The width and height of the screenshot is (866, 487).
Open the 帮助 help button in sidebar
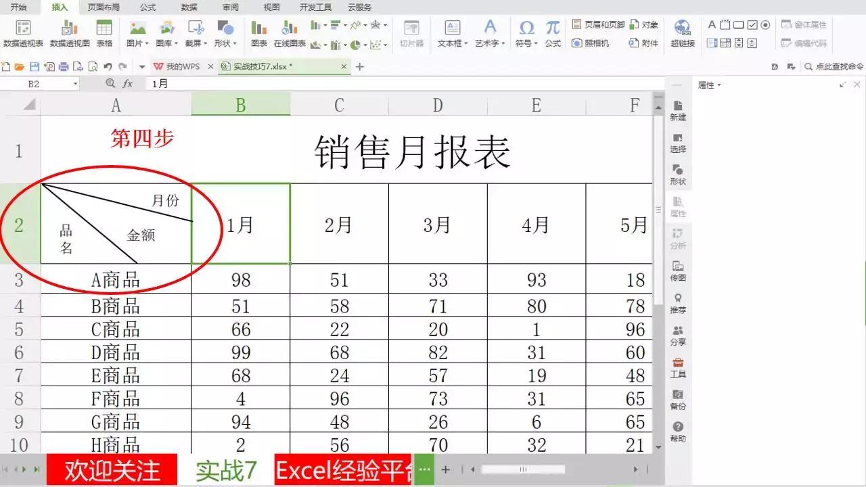click(x=678, y=432)
